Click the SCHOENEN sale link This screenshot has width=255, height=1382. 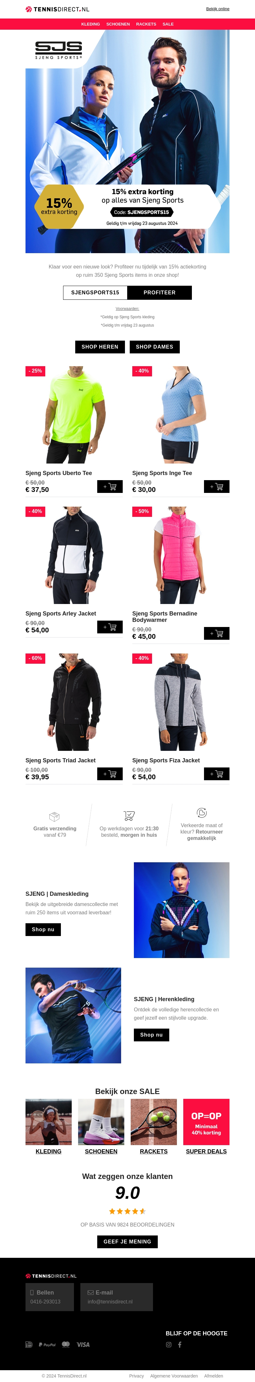(x=101, y=1151)
